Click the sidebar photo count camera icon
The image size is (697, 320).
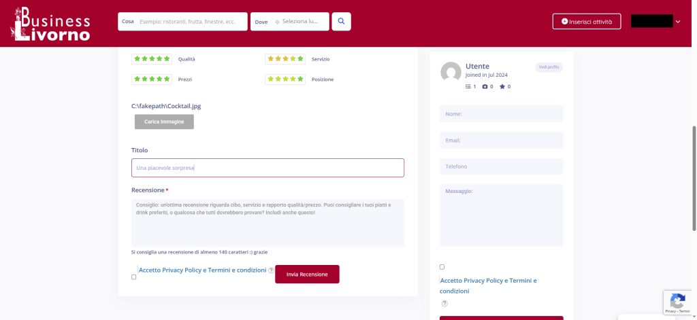click(x=485, y=87)
